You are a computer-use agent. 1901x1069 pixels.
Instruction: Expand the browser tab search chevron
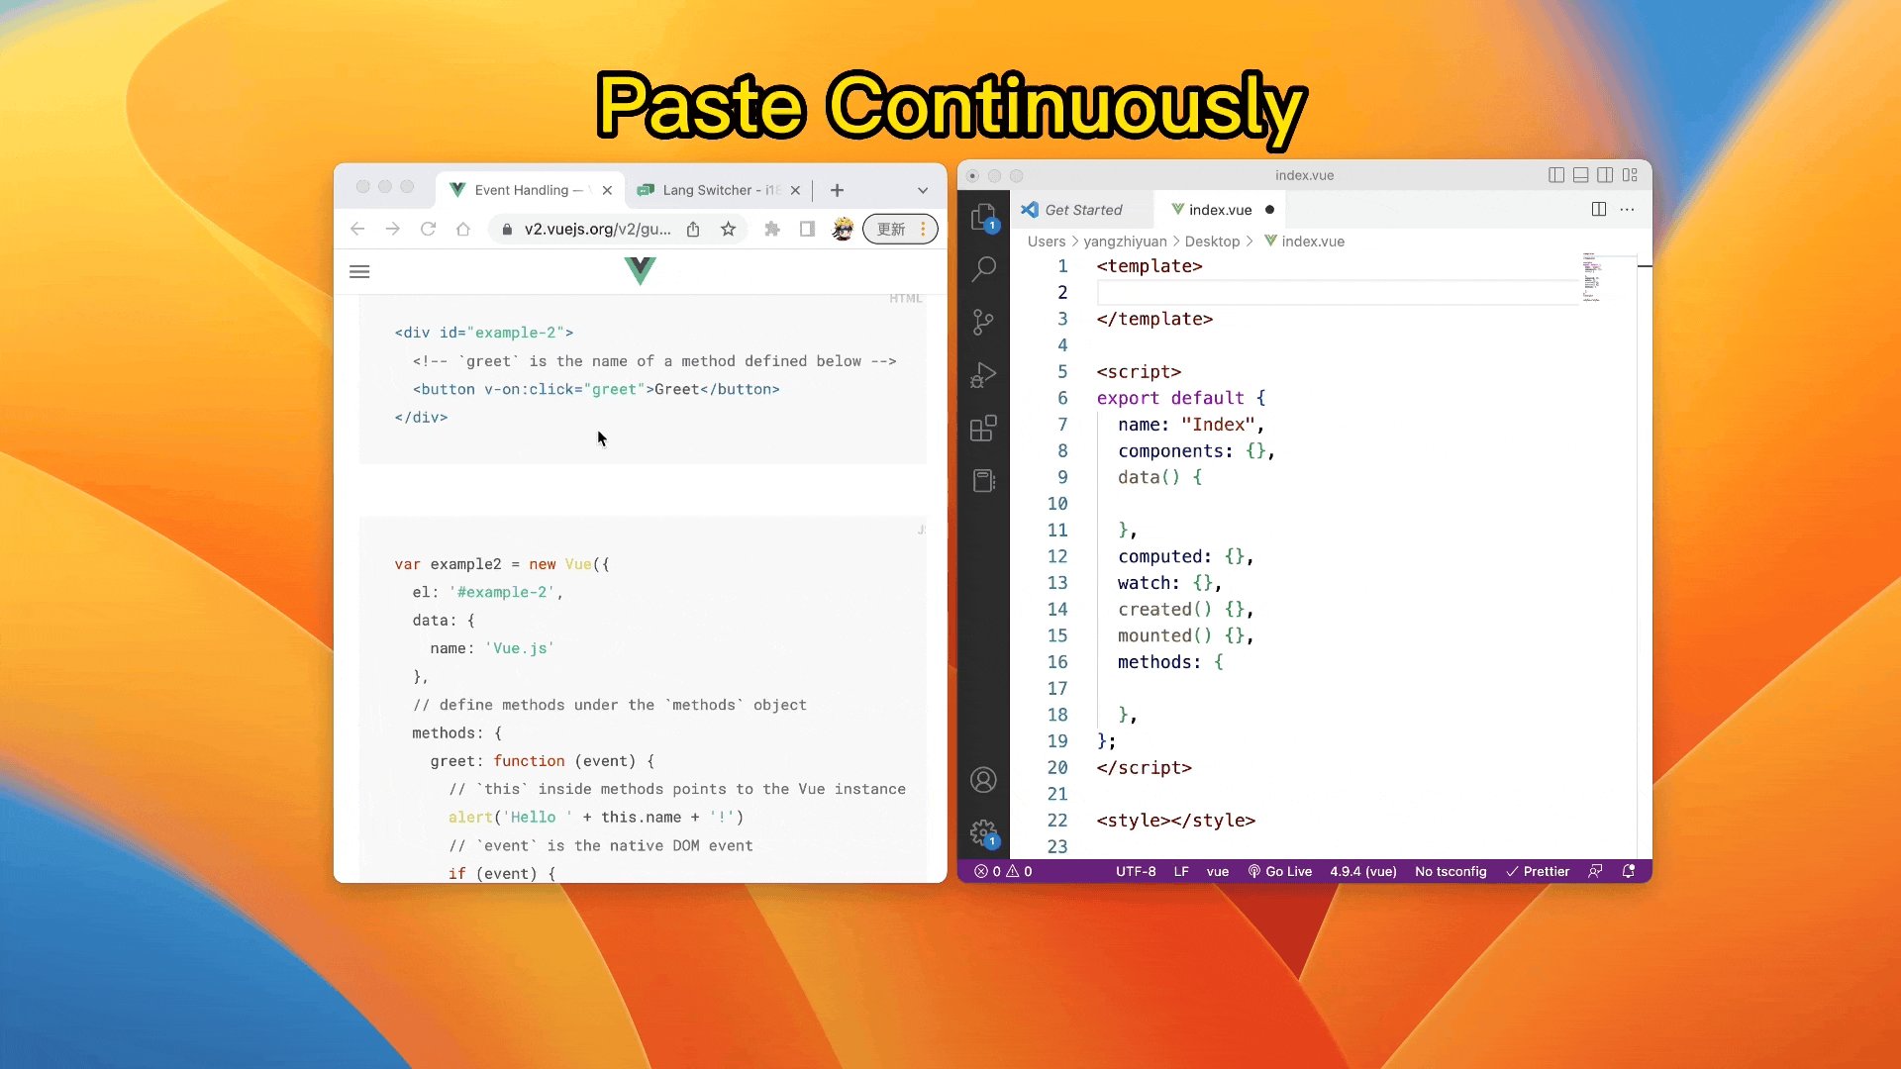[x=923, y=190]
